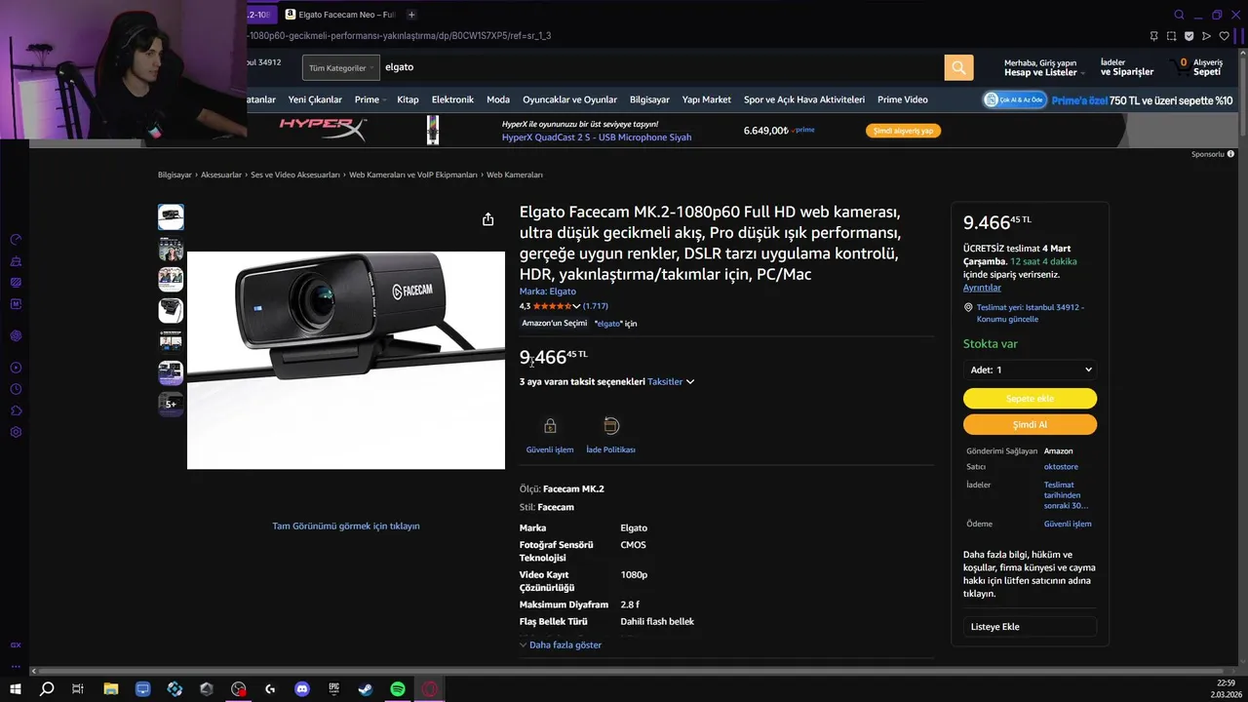The width and height of the screenshot is (1248, 702).
Task: Open the 5+ more images thumbnail
Action: (171, 404)
